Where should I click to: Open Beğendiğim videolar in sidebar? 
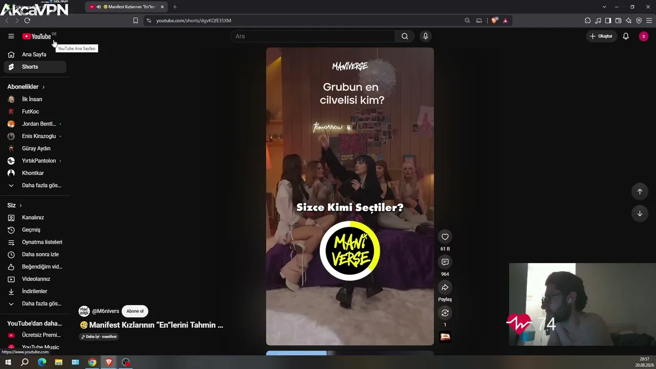(x=35, y=267)
